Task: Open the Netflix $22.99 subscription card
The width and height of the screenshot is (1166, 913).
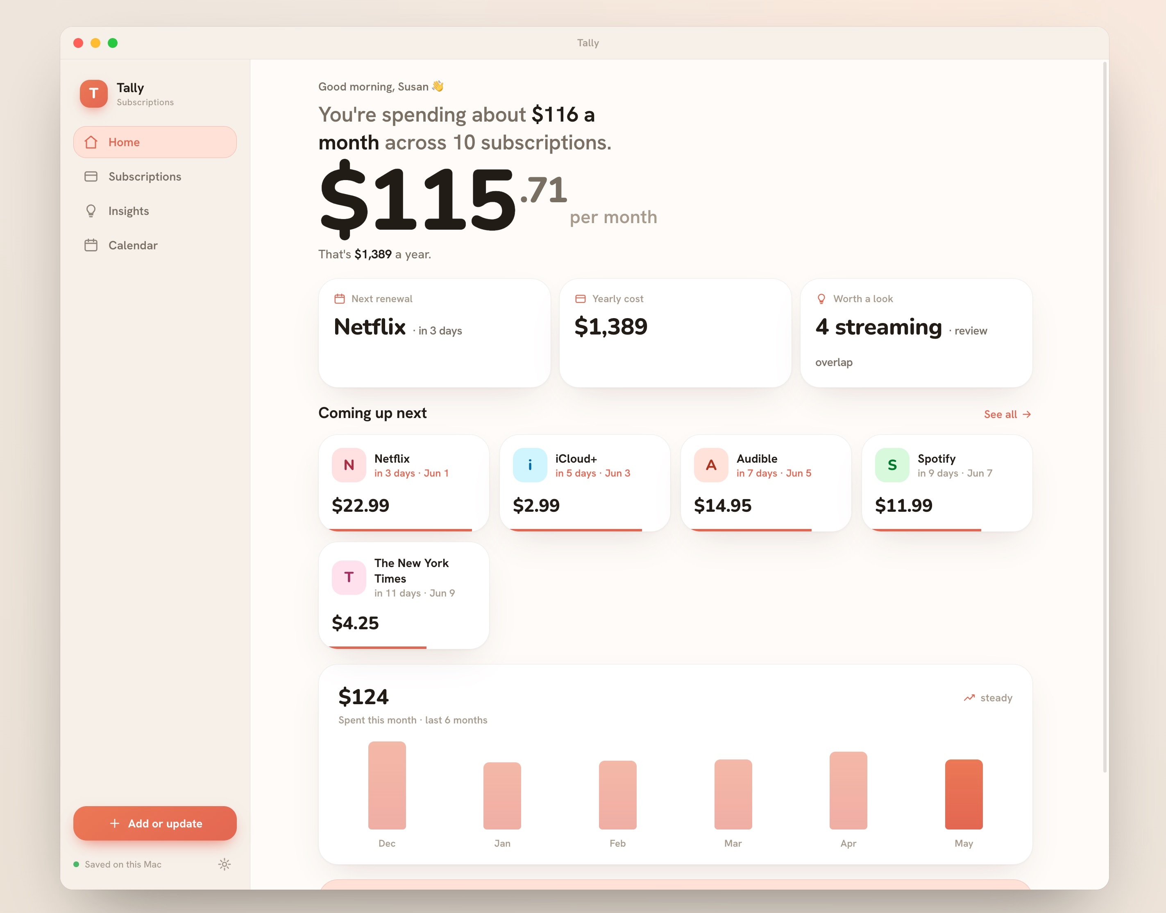Action: click(404, 483)
